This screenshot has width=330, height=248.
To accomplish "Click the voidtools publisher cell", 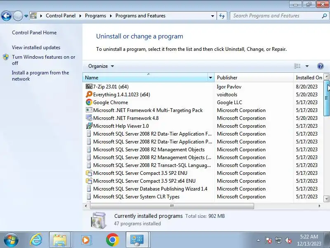I will [x=227, y=95].
